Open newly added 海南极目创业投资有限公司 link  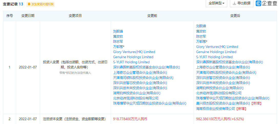pos(215,108)
